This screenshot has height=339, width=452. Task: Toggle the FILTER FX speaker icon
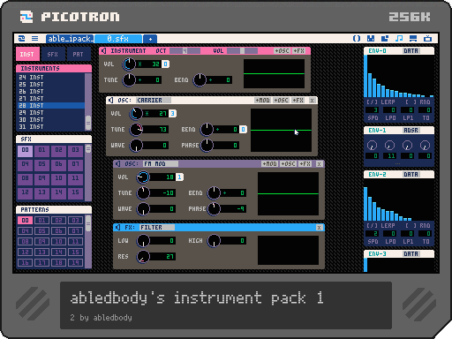(x=118, y=228)
